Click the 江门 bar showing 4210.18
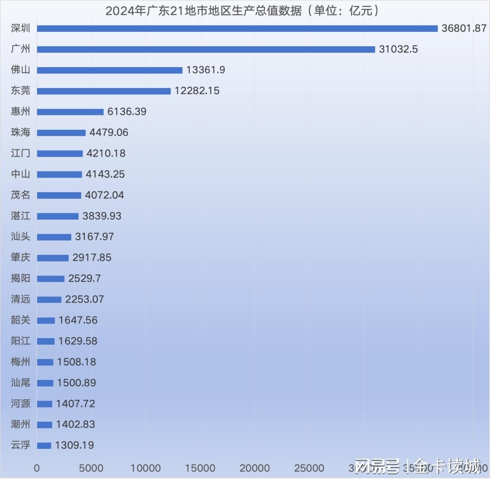The width and height of the screenshot is (490, 482). (x=60, y=153)
